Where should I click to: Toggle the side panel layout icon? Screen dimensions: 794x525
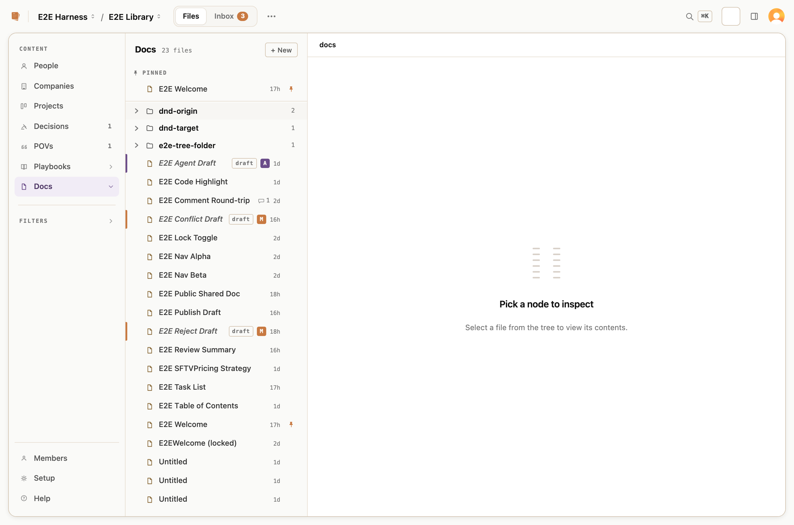[754, 16]
